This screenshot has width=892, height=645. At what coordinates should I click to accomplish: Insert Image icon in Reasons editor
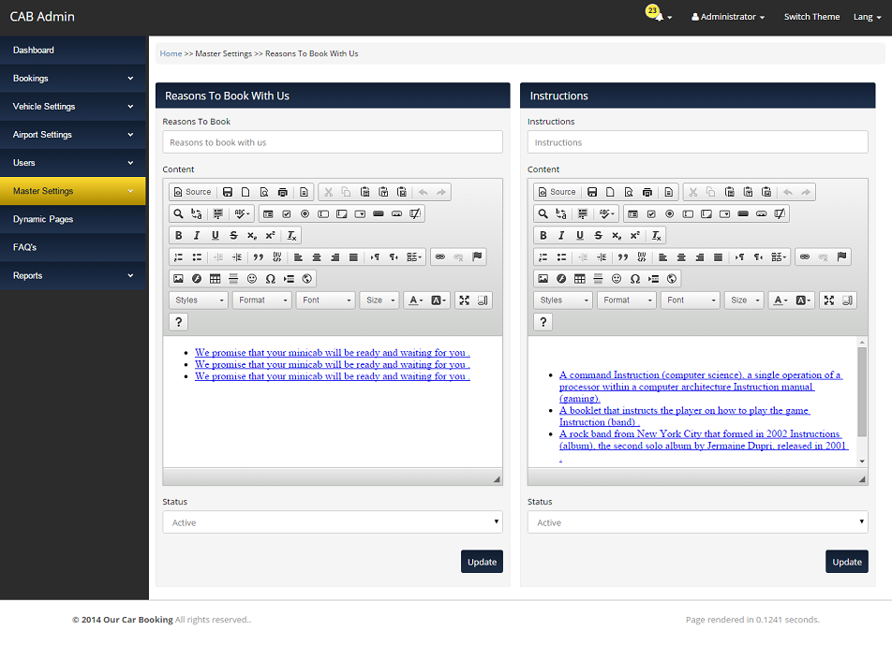click(x=179, y=278)
